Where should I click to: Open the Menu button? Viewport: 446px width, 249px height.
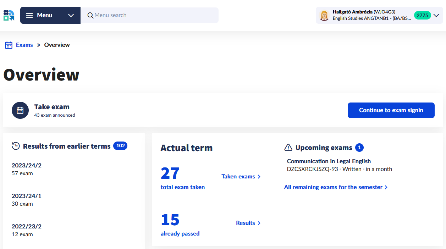pyautogui.click(x=44, y=15)
